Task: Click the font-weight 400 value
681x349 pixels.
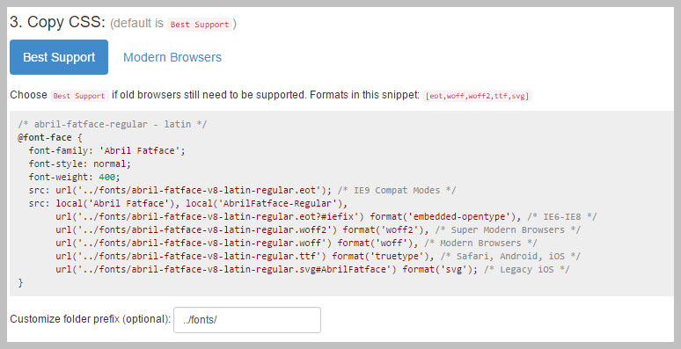Action: (106, 177)
